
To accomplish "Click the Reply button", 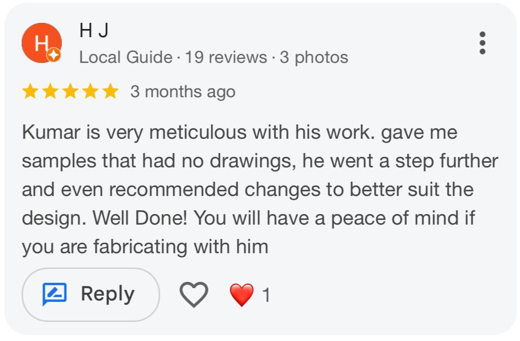I will click(x=90, y=294).
